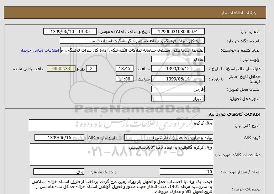Select the تاریخ نیاز به کالا field 1399/06/16
Viewport: 274px width, 194px height.
pos(59,137)
